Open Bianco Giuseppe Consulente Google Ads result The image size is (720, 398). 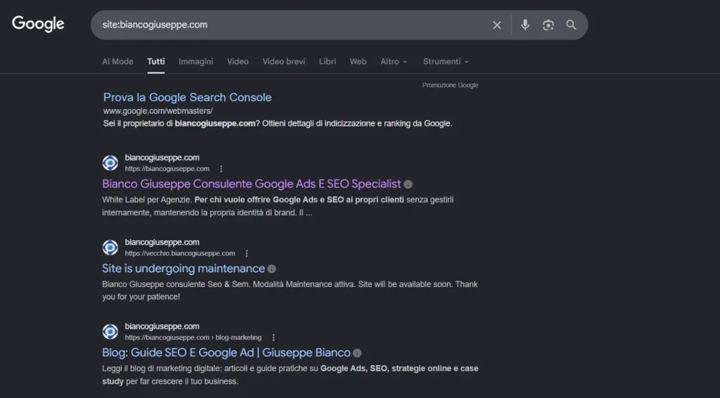click(x=251, y=184)
